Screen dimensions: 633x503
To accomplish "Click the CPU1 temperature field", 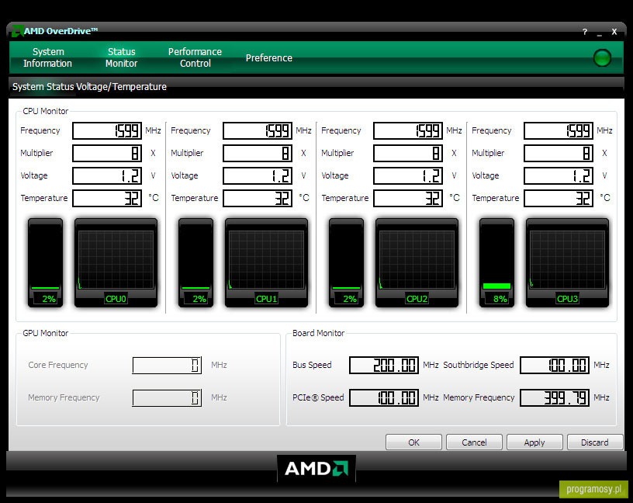I will coord(258,199).
